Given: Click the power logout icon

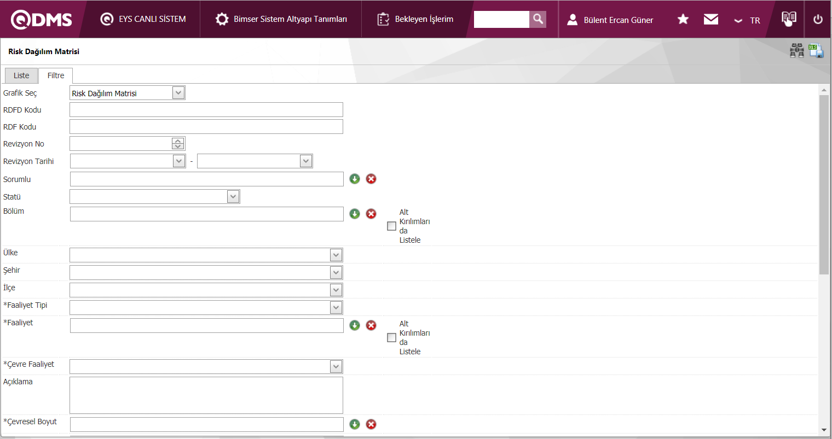Looking at the screenshot, I should pyautogui.click(x=818, y=19).
